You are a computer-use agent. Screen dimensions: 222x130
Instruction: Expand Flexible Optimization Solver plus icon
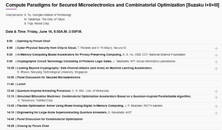216,106
